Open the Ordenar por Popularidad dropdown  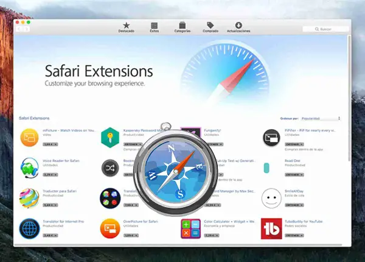[321, 118]
